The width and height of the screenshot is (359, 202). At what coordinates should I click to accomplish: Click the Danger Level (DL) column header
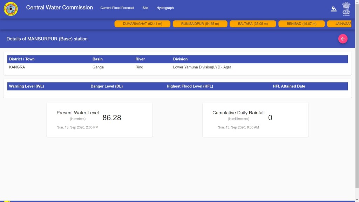[x=107, y=86]
